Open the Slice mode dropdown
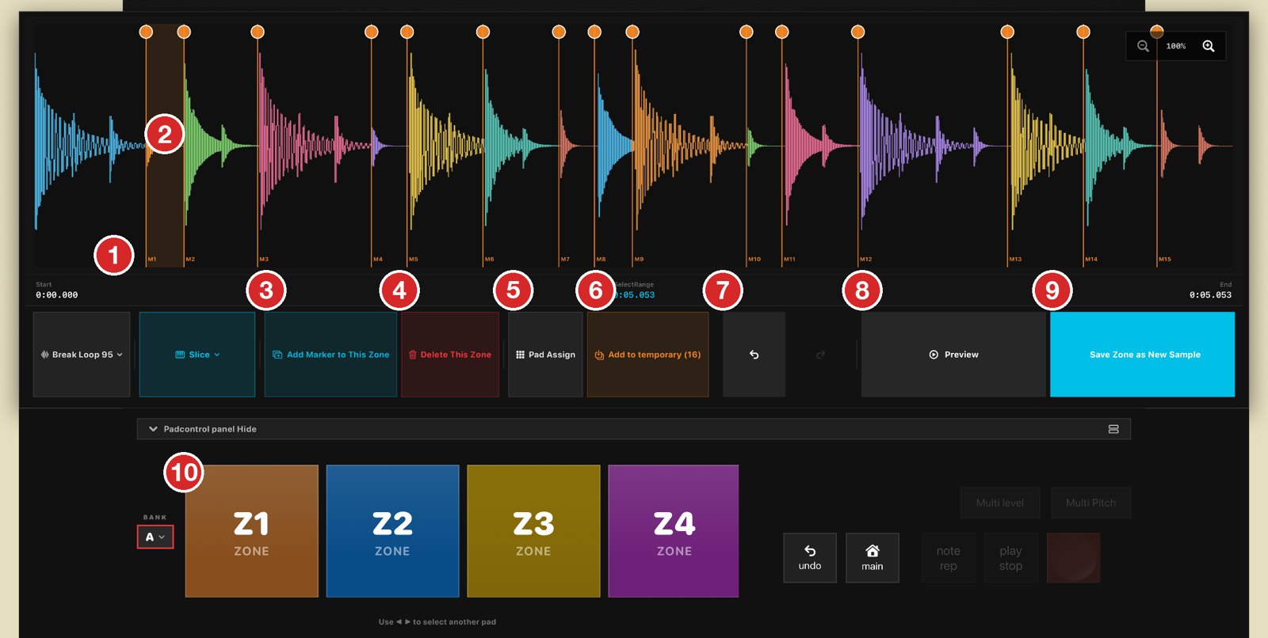 coord(197,355)
